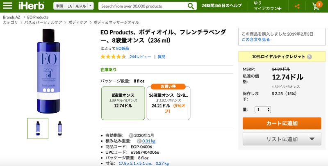Viewport: 328px width, 166px height.
Task: Open the quantity dropdown
Action: (x=263, y=109)
